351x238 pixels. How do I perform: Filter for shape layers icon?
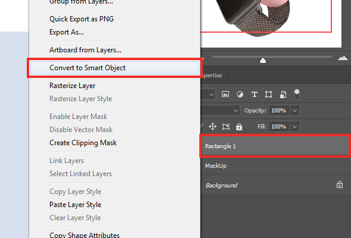click(x=268, y=95)
